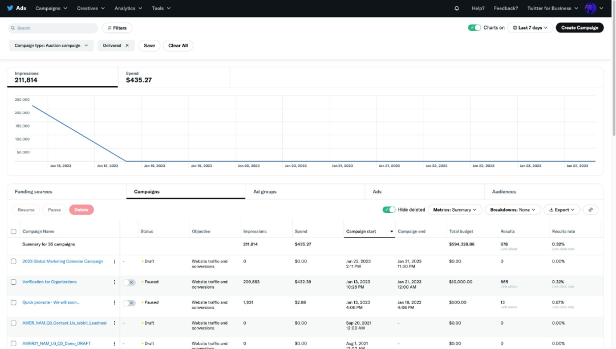616x349 pixels.
Task: Open the Analytics menu
Action: click(x=128, y=9)
